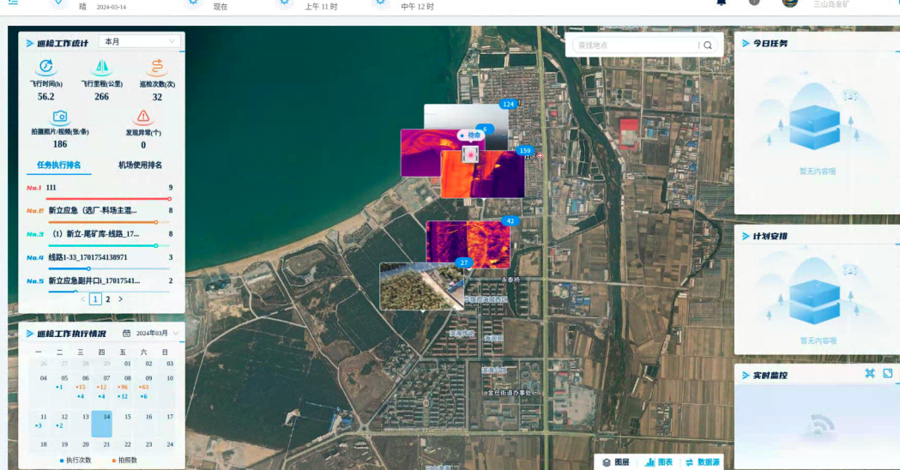Switch to 机场使用排名 tab
900x470 pixels.
point(140,165)
